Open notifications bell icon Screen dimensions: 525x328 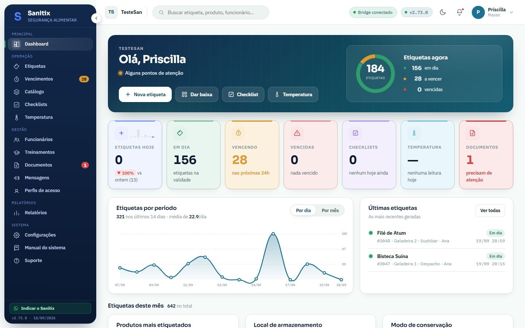click(x=459, y=12)
